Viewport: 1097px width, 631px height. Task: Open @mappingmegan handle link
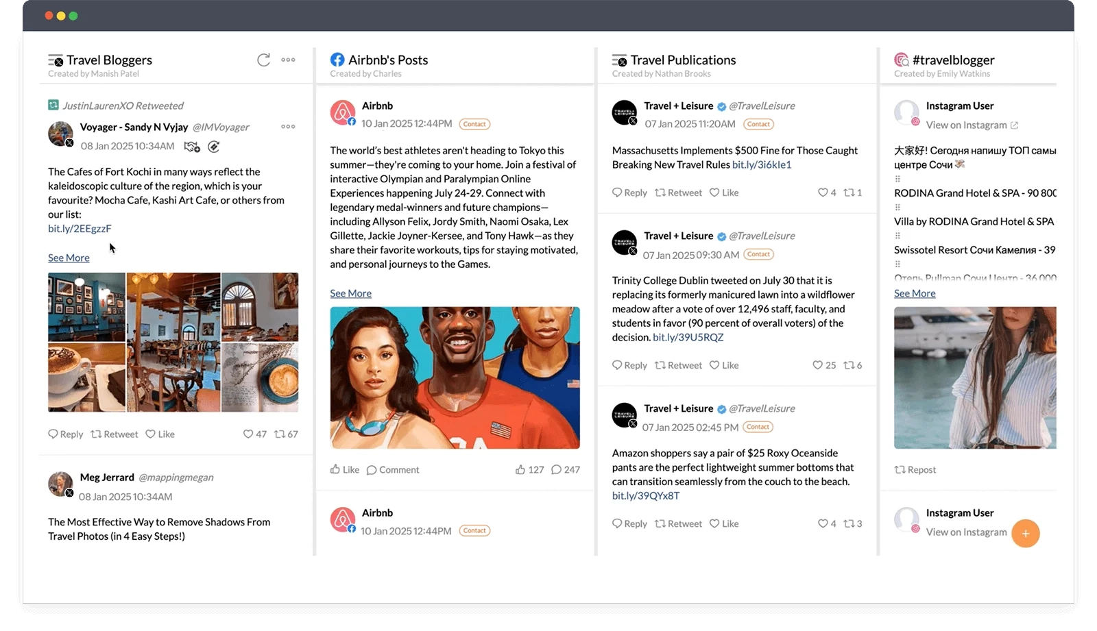(x=176, y=478)
